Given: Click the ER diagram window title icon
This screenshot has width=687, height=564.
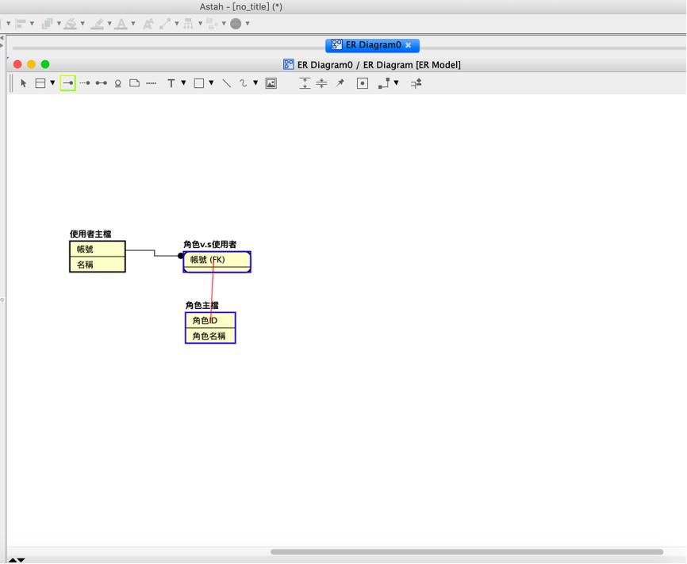Looking at the screenshot, I should (x=288, y=65).
